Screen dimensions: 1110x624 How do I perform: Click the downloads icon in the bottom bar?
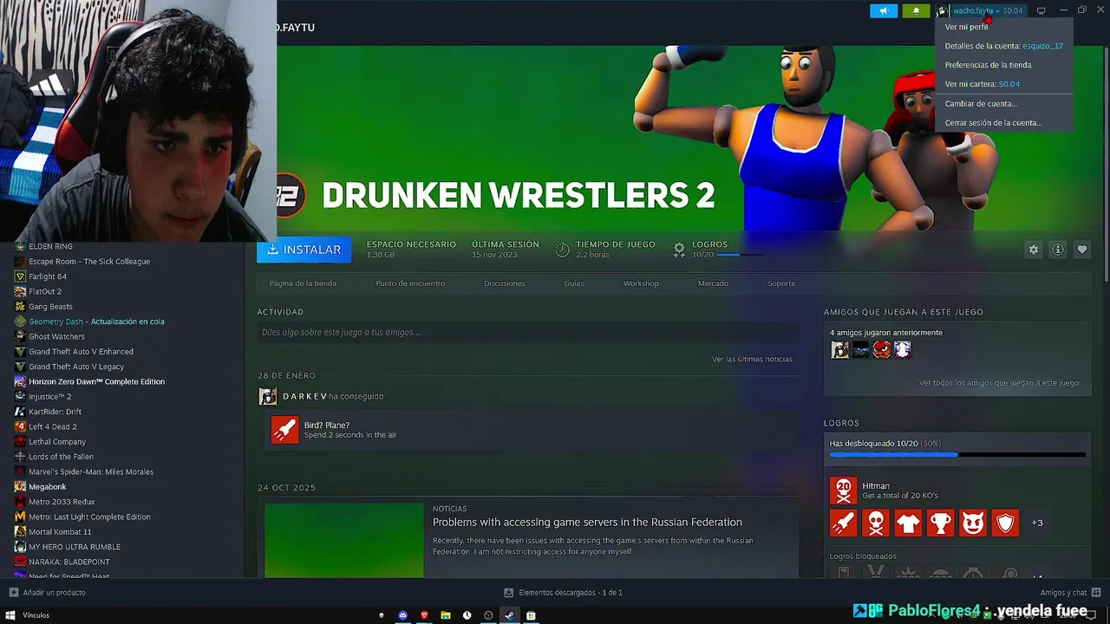click(509, 593)
